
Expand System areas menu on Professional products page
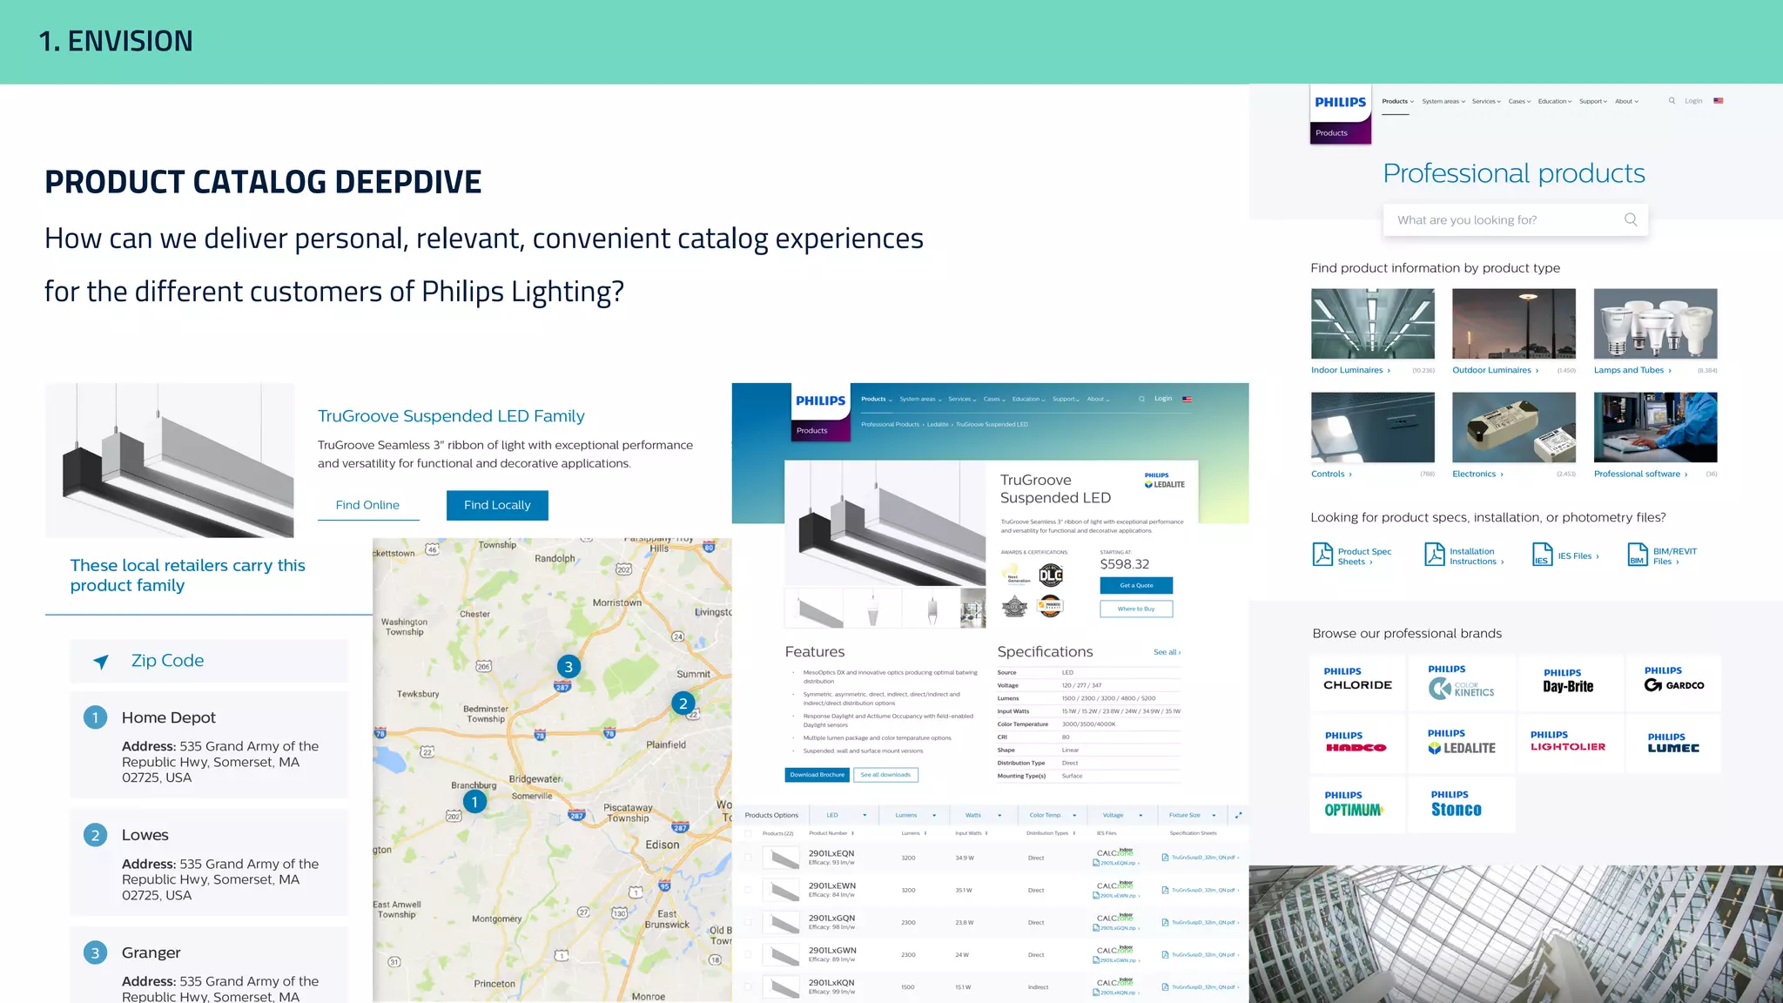1443,102
